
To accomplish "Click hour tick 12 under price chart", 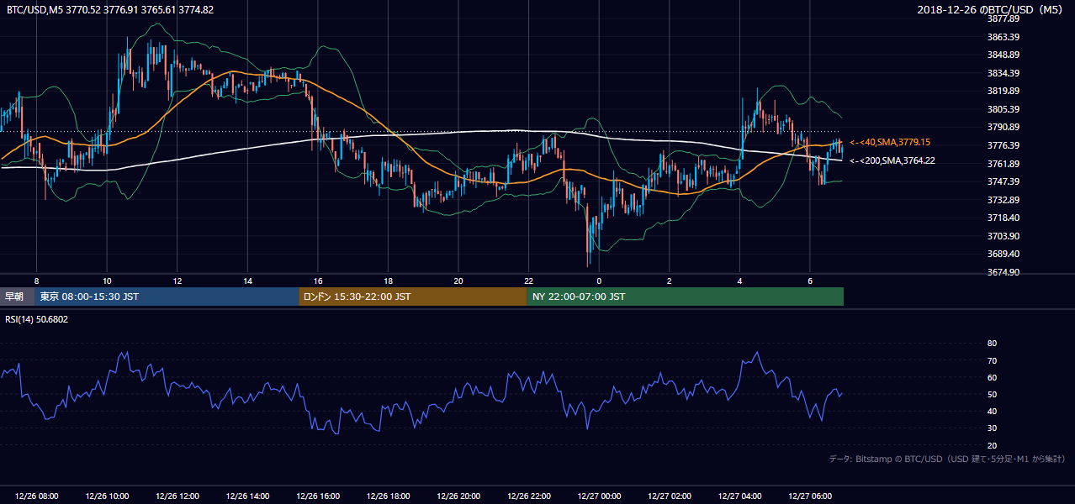I will [177, 281].
